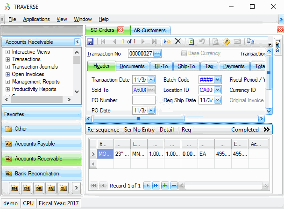The image size is (284, 209).
Task: Open the View menu
Action: click(62, 19)
